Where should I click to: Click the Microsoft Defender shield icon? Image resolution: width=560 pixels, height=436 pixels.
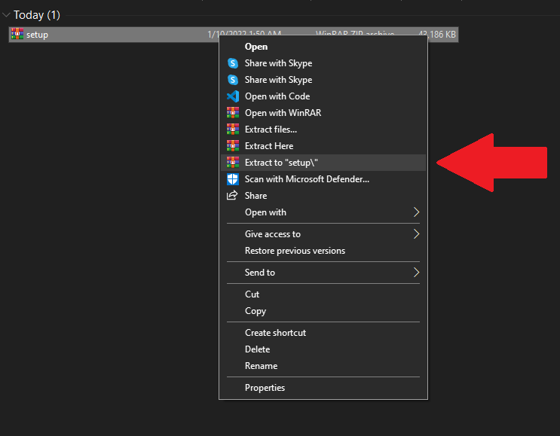tap(233, 179)
